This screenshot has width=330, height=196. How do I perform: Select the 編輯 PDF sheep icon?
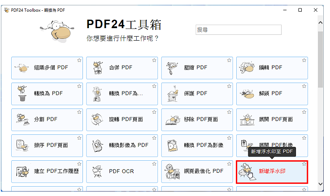coord(247,67)
